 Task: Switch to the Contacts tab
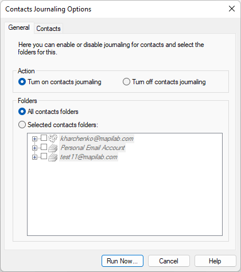(x=48, y=29)
